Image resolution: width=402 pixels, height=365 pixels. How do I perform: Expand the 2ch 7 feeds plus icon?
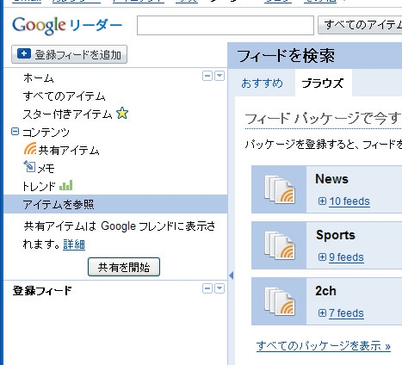(x=322, y=313)
